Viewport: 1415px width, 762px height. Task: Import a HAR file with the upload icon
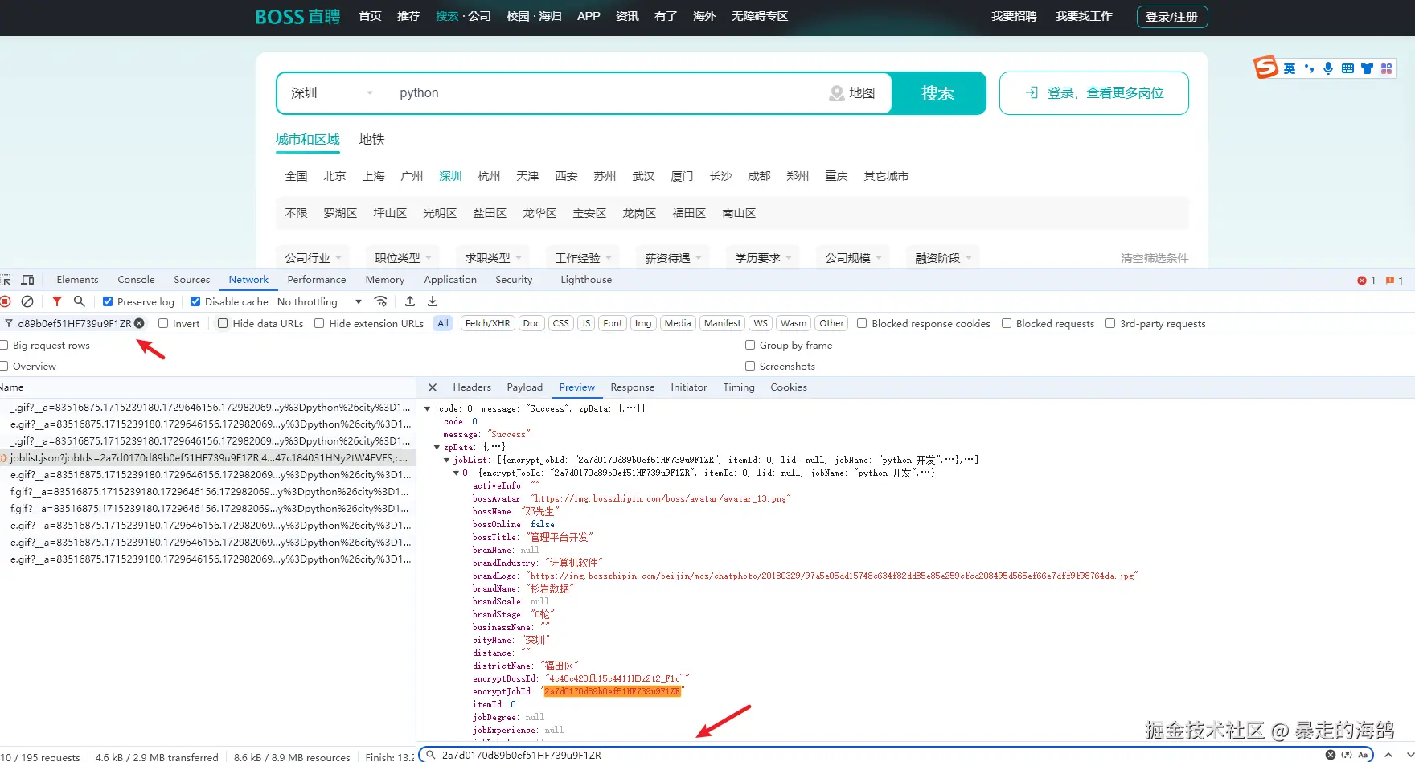[x=410, y=301]
